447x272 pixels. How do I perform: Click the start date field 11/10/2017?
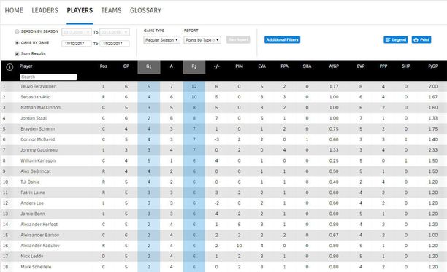pyautogui.click(x=77, y=44)
